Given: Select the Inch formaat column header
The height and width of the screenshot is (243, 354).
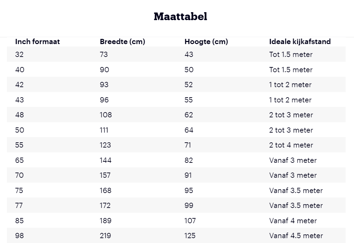Looking at the screenshot, I should click(x=37, y=42).
